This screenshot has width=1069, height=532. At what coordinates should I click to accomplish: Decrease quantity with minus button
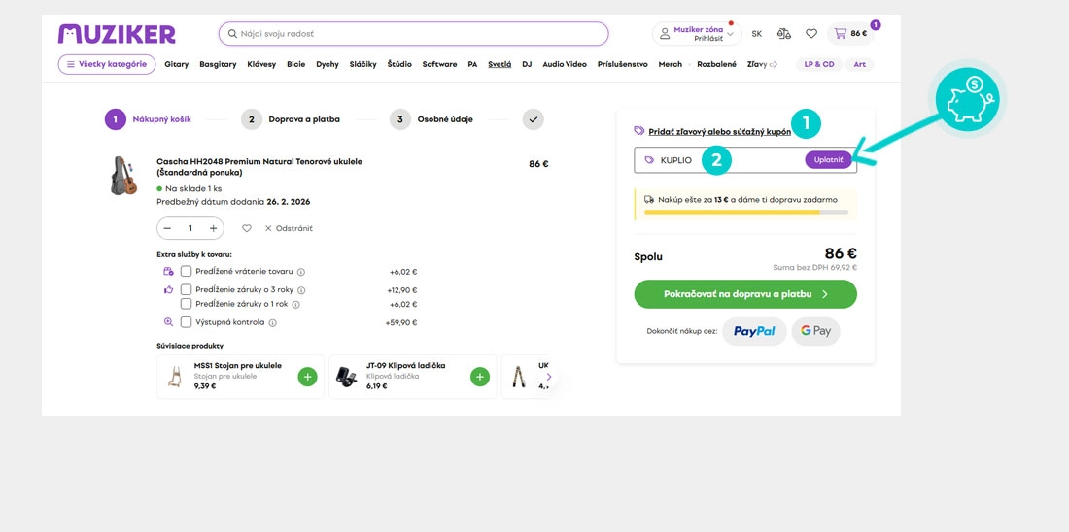pos(168,228)
